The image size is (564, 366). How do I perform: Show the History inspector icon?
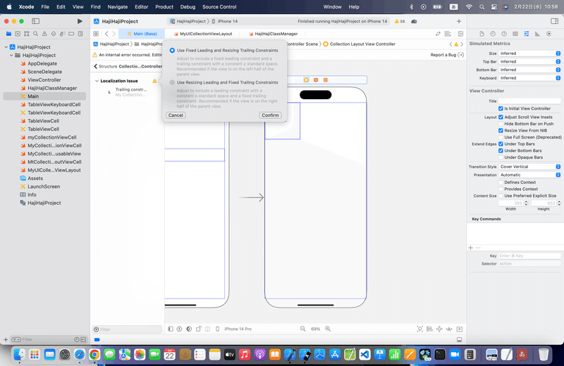click(493, 34)
